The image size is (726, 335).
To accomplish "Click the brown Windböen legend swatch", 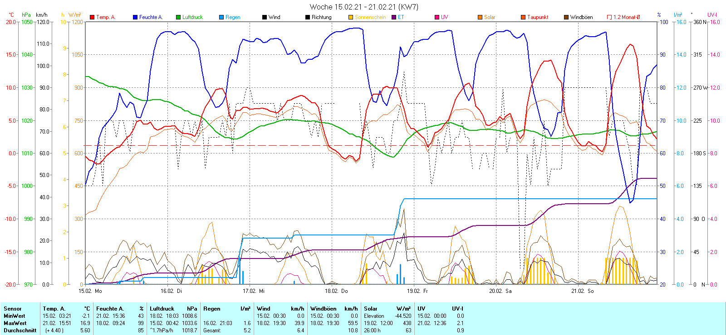I will (566, 17).
